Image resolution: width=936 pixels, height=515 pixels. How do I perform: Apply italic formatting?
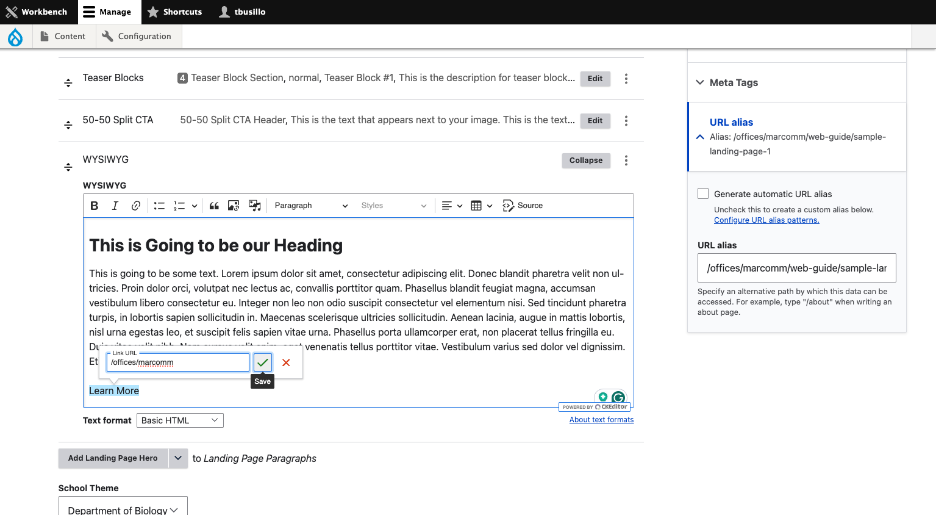(115, 206)
